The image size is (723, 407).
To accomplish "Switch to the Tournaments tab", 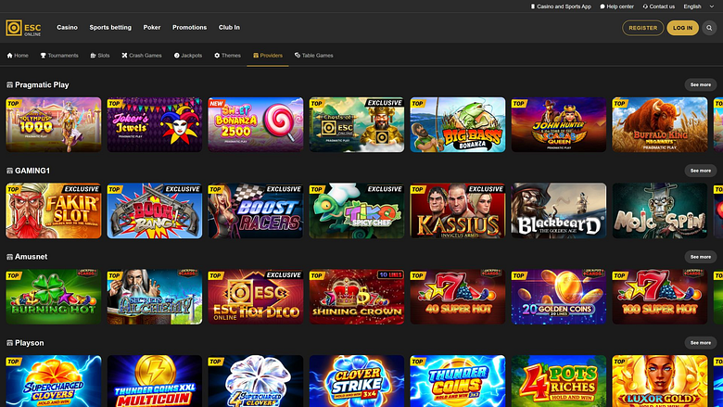I will pyautogui.click(x=59, y=56).
